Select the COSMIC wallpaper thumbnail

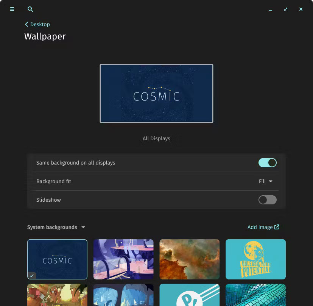[57, 259]
